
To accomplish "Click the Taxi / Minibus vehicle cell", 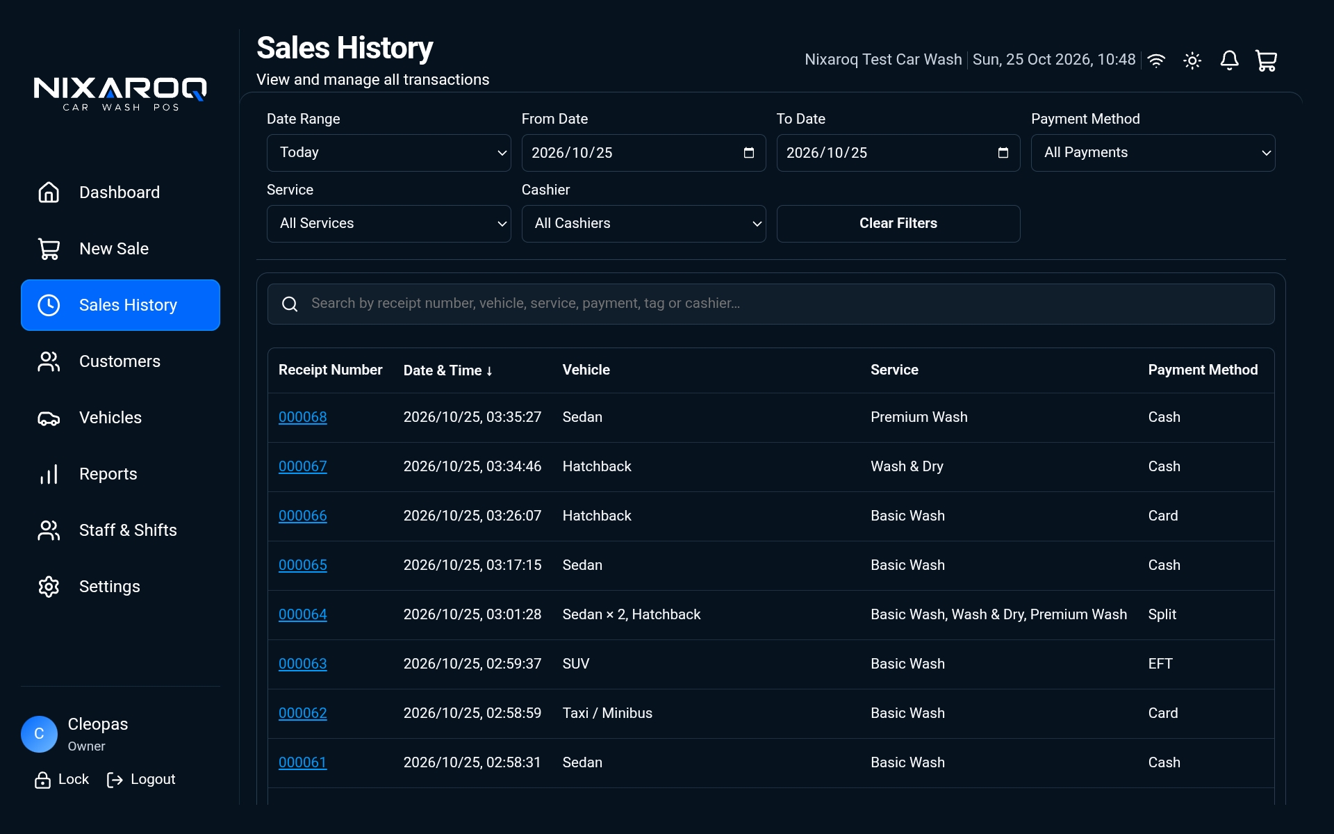I will pyautogui.click(x=607, y=713).
